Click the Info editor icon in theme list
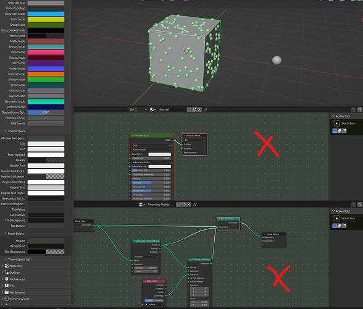This screenshot has width=363, height=309. click(7, 286)
